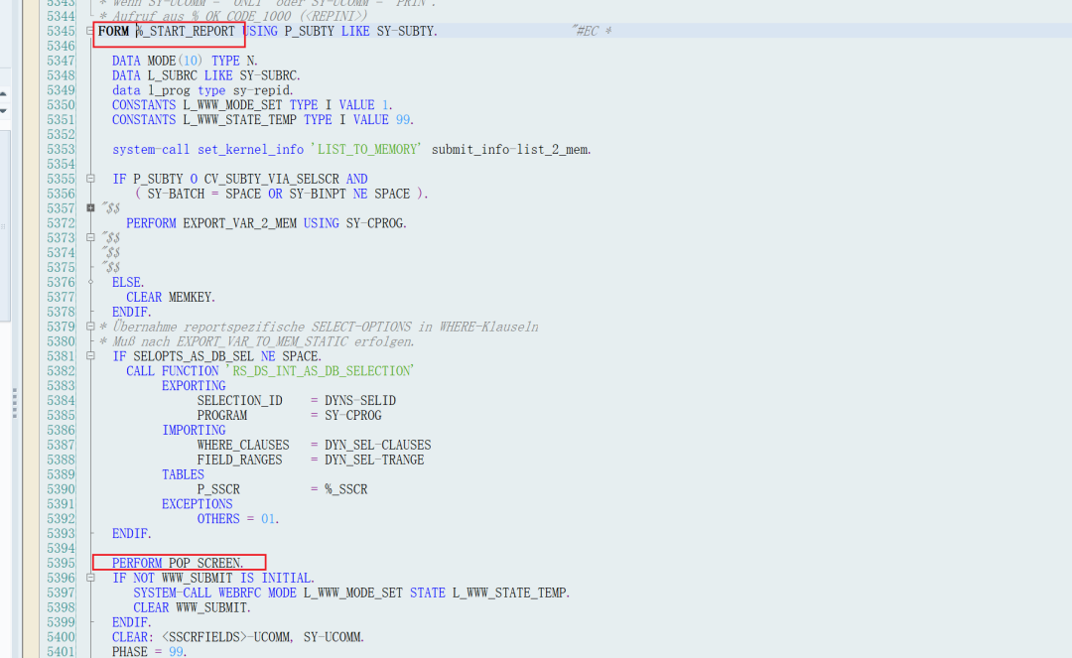Click CLEAR WWW_SUBMIT. statement
Image resolution: width=1072 pixels, height=658 pixels.
pyautogui.click(x=193, y=607)
